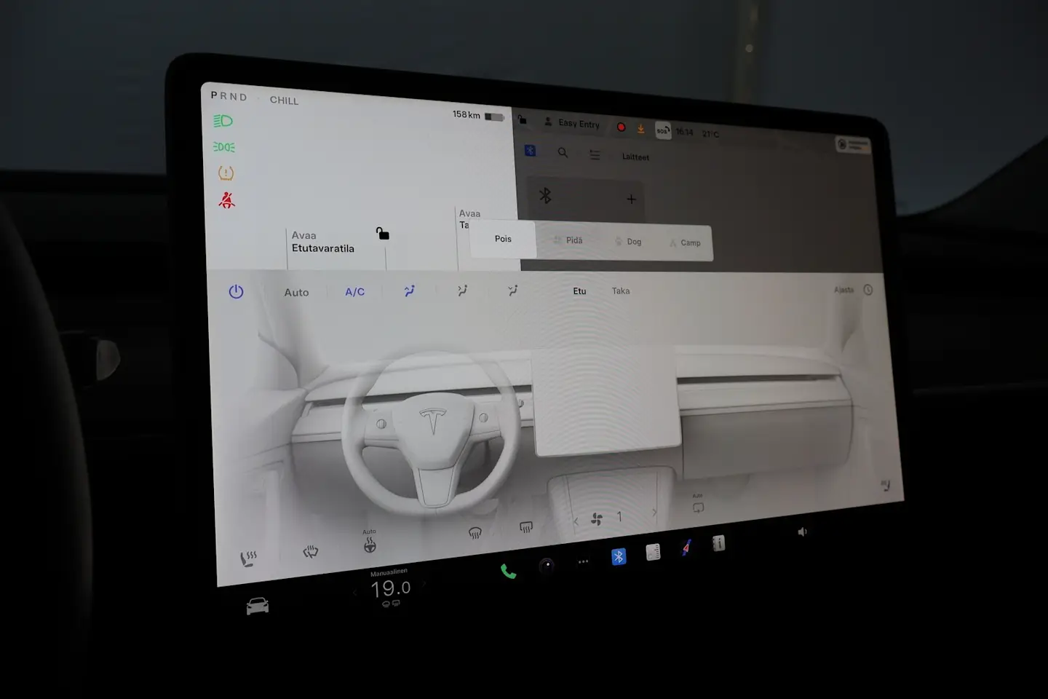
Task: Tap the red dashcam record icon
Action: 622,127
